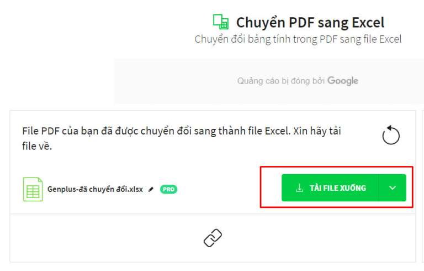Click the Google logo in ad notice
The width and height of the screenshot is (424, 271).
pos(343,81)
